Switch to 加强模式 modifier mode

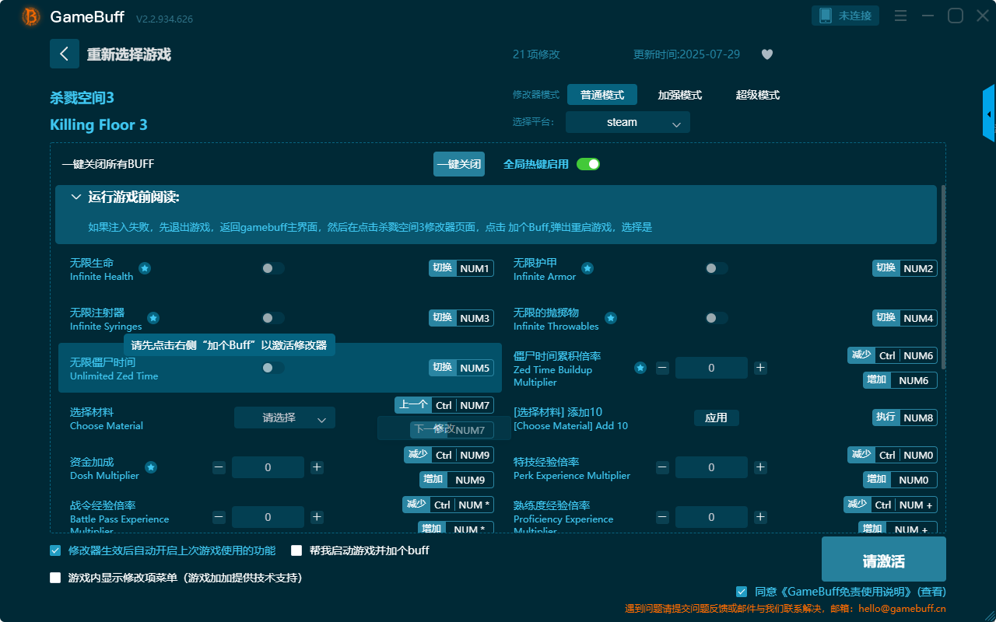point(680,94)
